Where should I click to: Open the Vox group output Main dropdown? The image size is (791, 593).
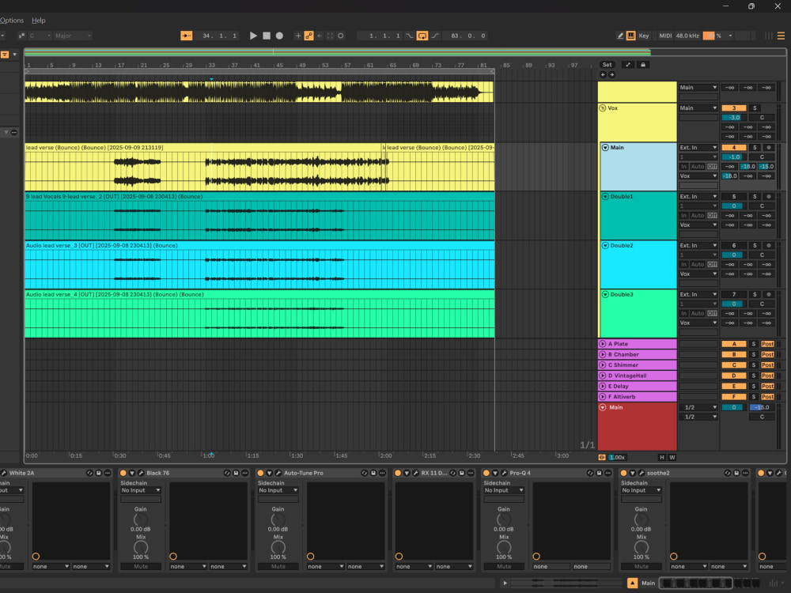click(698, 108)
